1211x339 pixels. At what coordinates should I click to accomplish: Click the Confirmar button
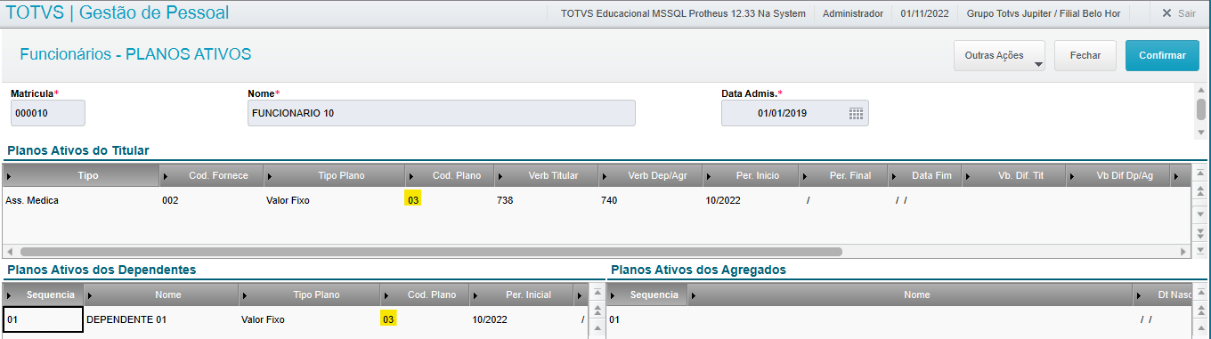click(1162, 55)
